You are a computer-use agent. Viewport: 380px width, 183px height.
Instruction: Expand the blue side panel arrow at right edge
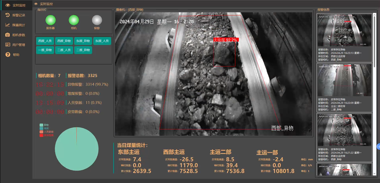378,147
